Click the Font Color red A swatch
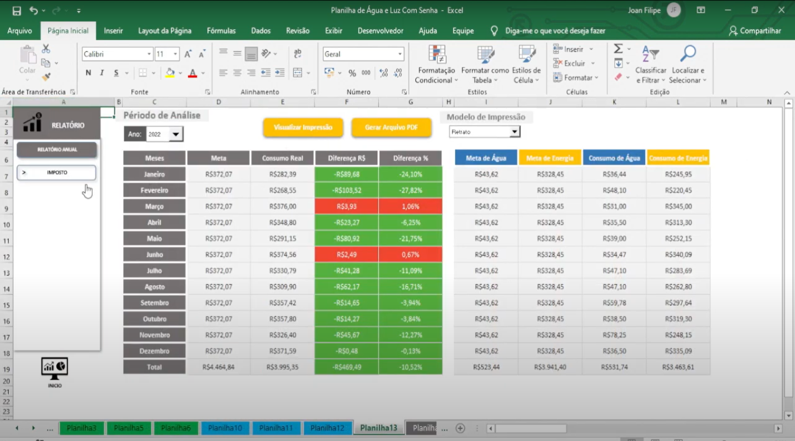The image size is (795, 441). 192,73
